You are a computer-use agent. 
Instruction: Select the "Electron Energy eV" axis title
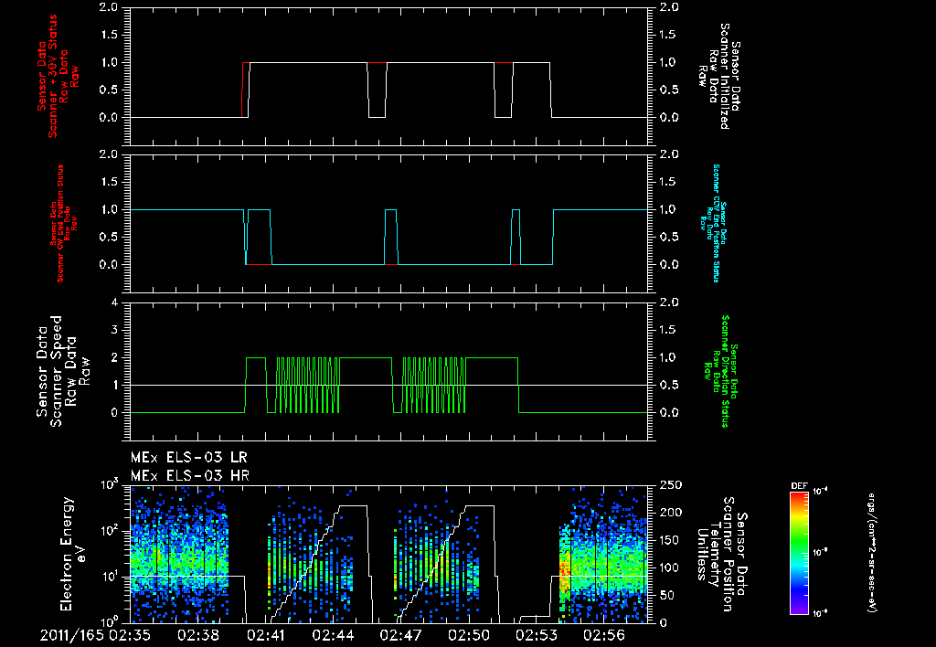coord(74,553)
